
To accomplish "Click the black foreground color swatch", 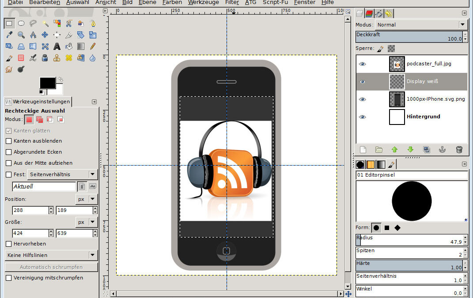I will [x=47, y=83].
